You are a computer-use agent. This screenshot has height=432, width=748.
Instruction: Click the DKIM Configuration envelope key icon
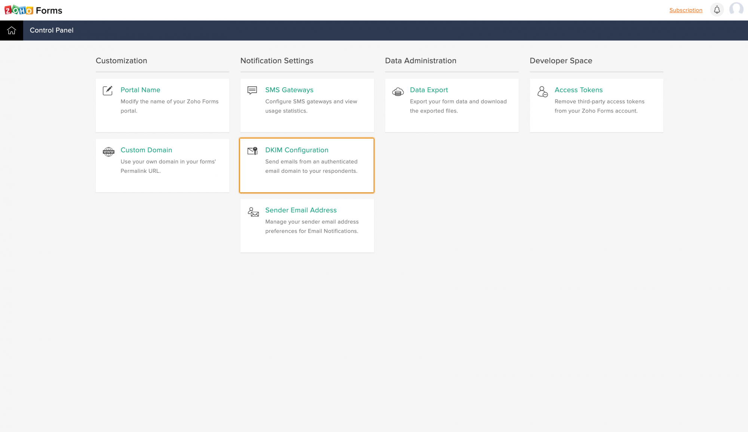click(253, 151)
